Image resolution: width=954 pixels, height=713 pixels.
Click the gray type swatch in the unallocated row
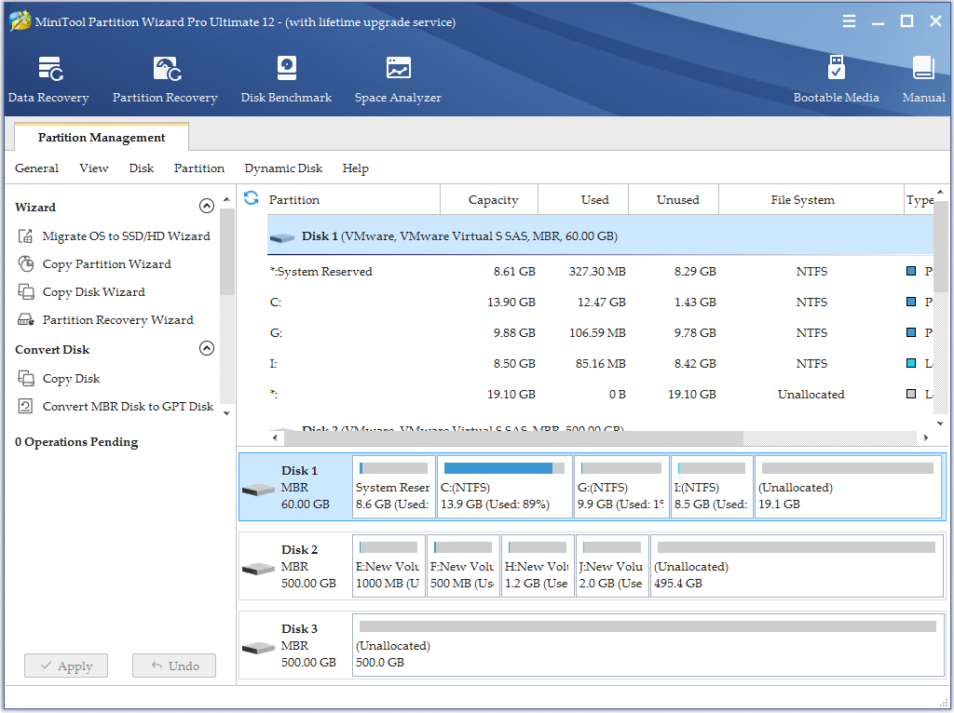click(911, 394)
